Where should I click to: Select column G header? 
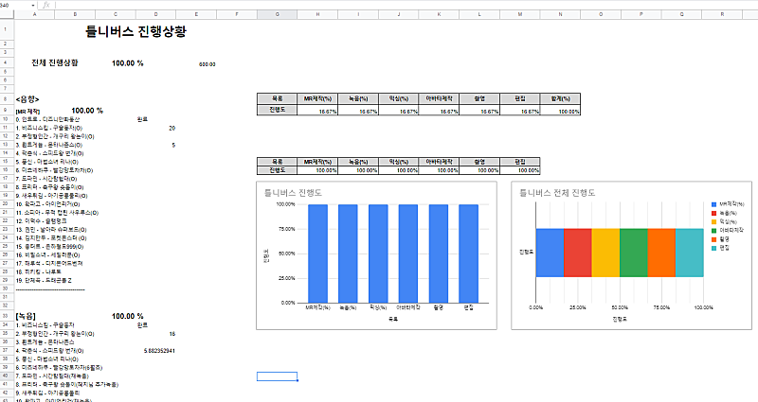pos(276,15)
